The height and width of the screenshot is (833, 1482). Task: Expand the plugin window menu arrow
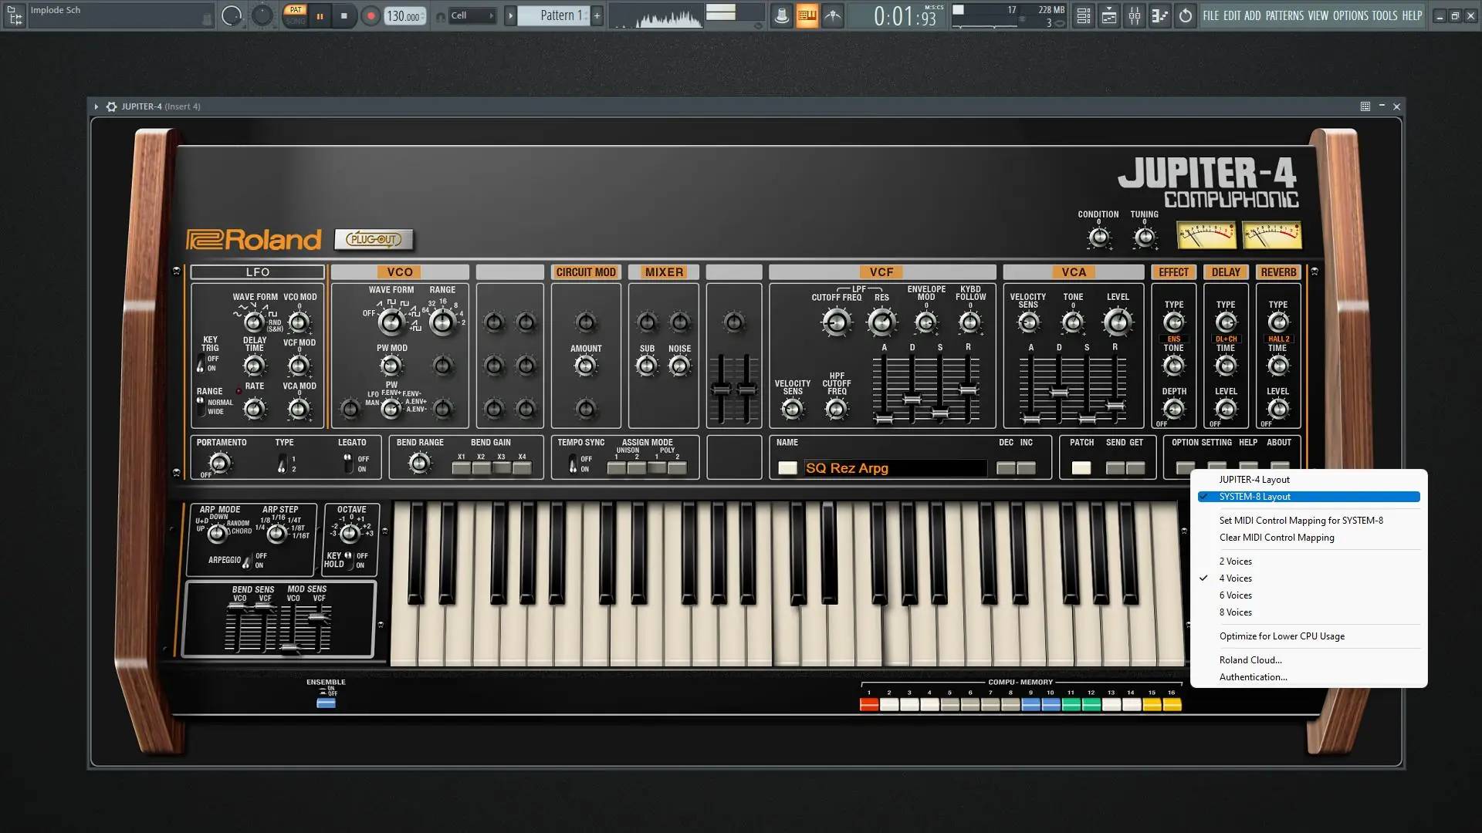(x=96, y=106)
